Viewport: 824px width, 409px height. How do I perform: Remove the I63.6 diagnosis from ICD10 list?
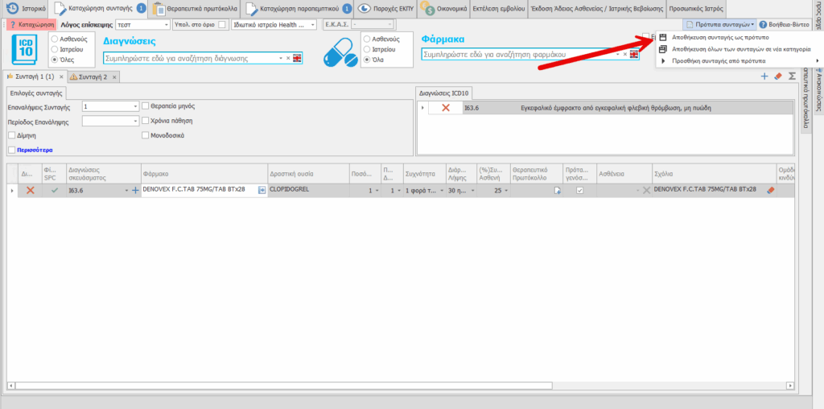point(445,108)
